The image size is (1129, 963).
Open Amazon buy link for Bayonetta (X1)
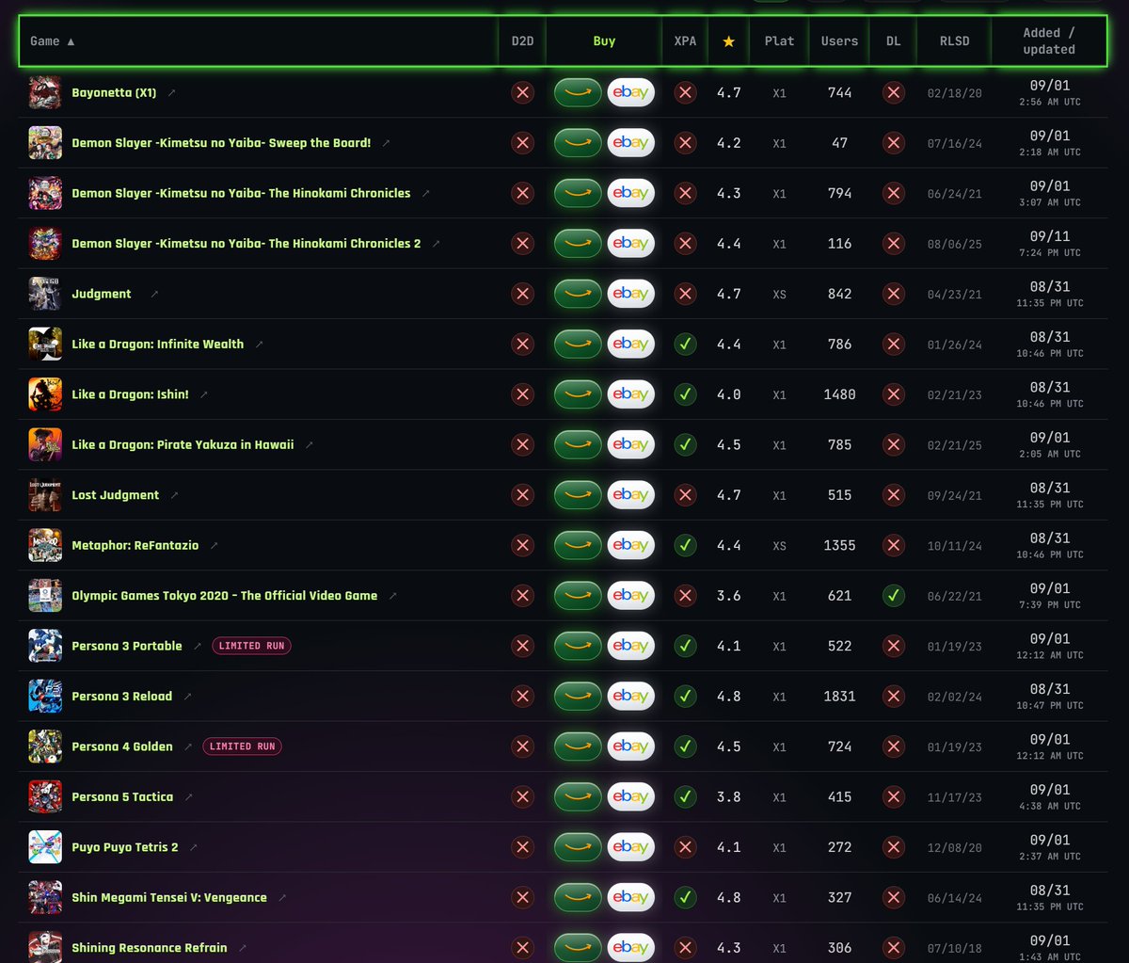(x=578, y=92)
